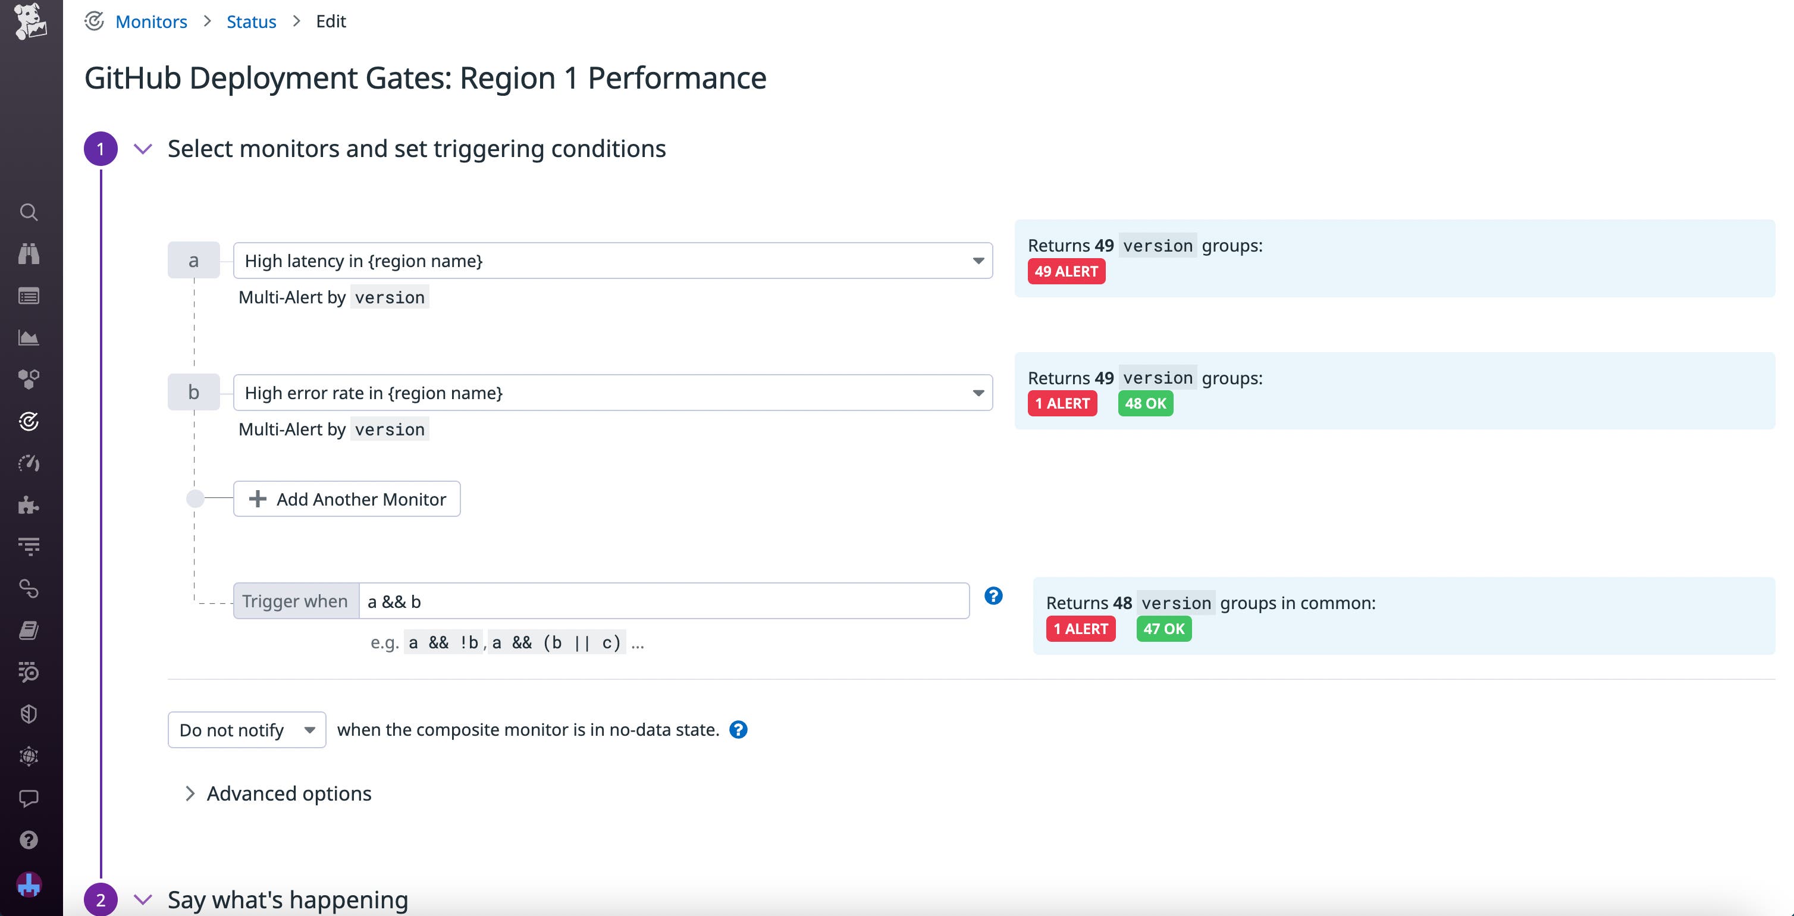Open the Notebooks icon in sidebar
Image resolution: width=1794 pixels, height=916 pixels.
(x=29, y=630)
